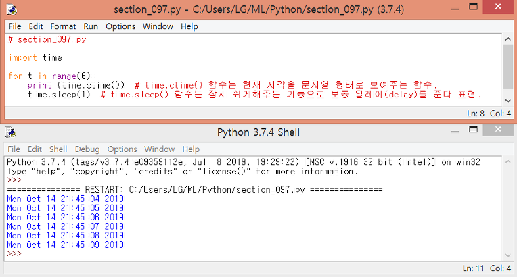
Task: Click the time.sleep(1) line in editor
Action: pos(59,95)
